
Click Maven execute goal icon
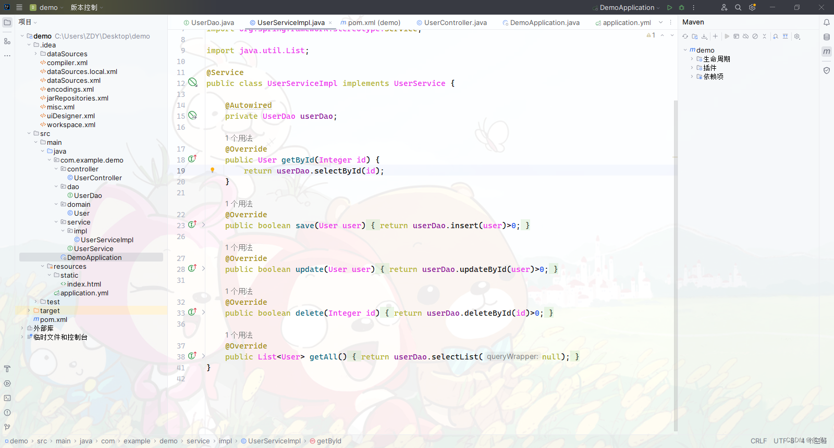click(736, 36)
